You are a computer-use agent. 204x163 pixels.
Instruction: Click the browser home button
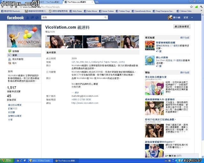point(16,7)
